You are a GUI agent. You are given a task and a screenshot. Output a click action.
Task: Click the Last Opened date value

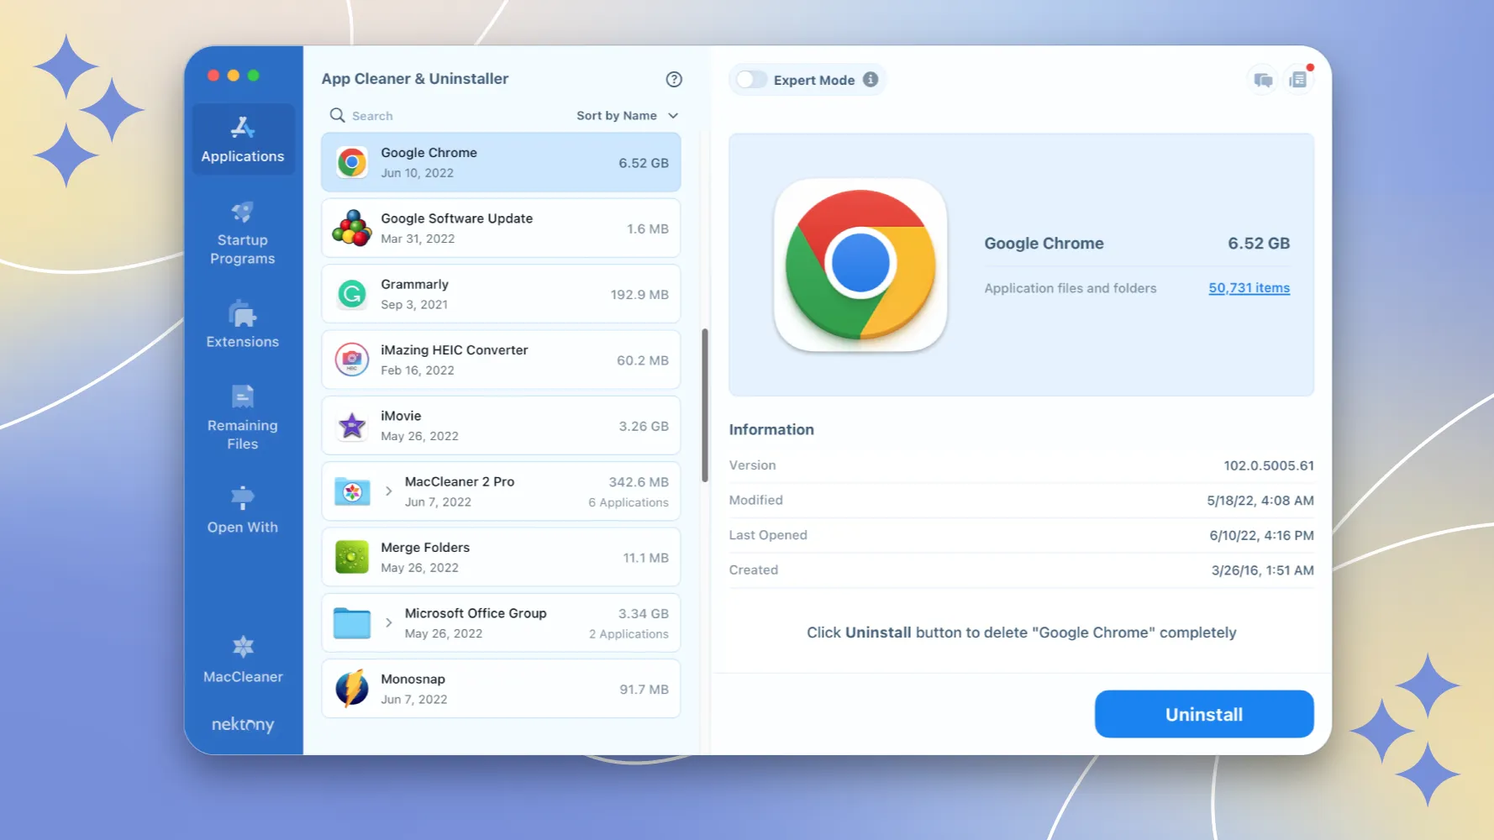click(1261, 535)
